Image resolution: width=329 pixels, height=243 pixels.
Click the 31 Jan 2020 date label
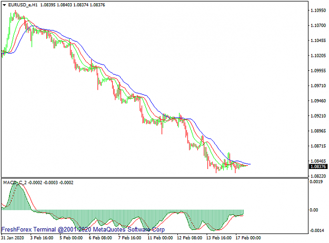click(13, 238)
